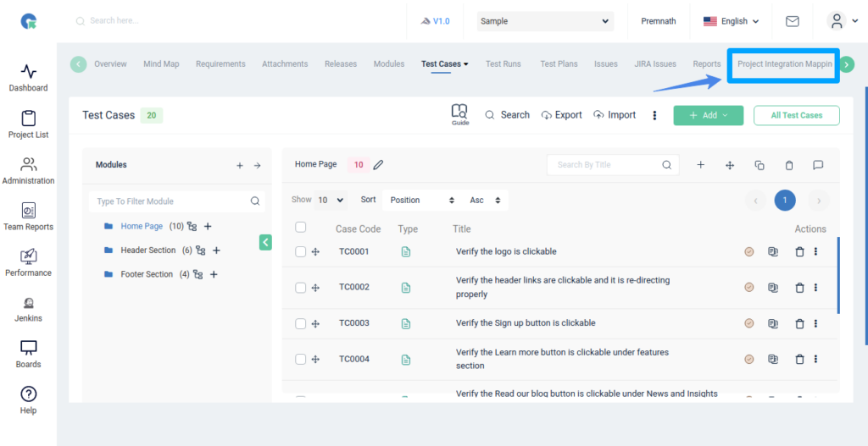
Task: Open the Boards sidebar icon
Action: click(28, 349)
